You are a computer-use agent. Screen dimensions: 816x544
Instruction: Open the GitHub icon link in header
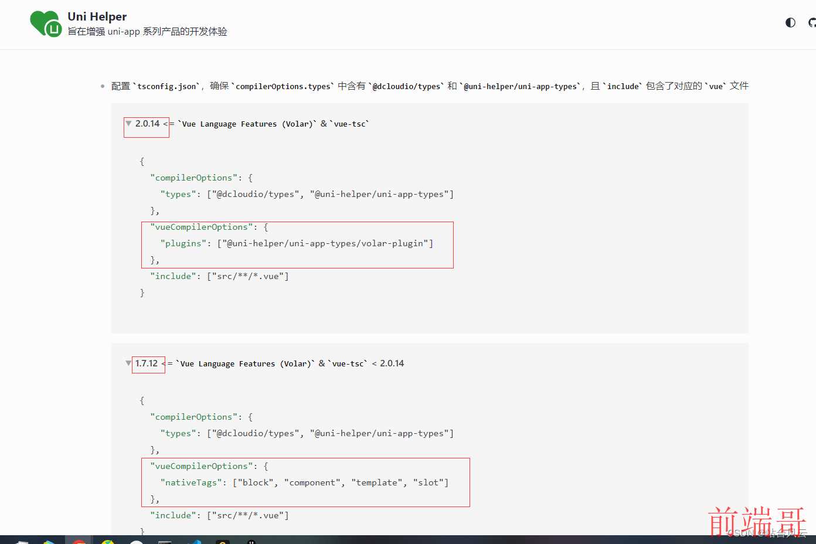pos(812,23)
